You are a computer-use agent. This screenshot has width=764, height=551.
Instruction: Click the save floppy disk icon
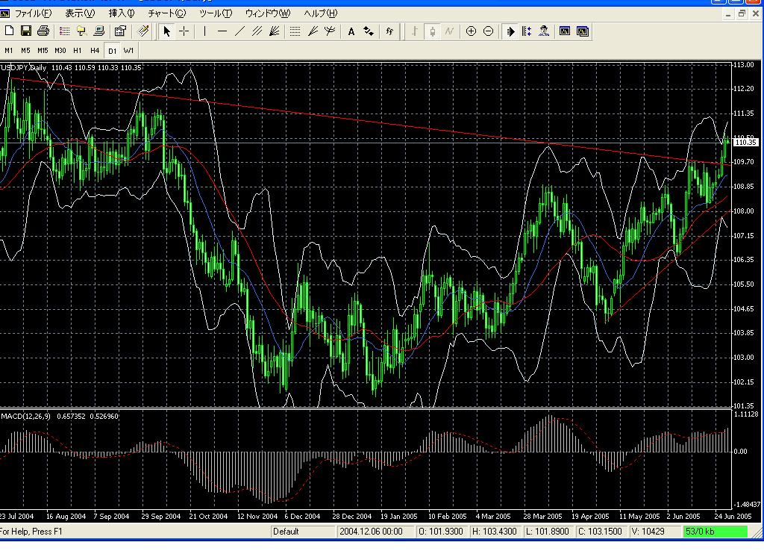click(26, 31)
